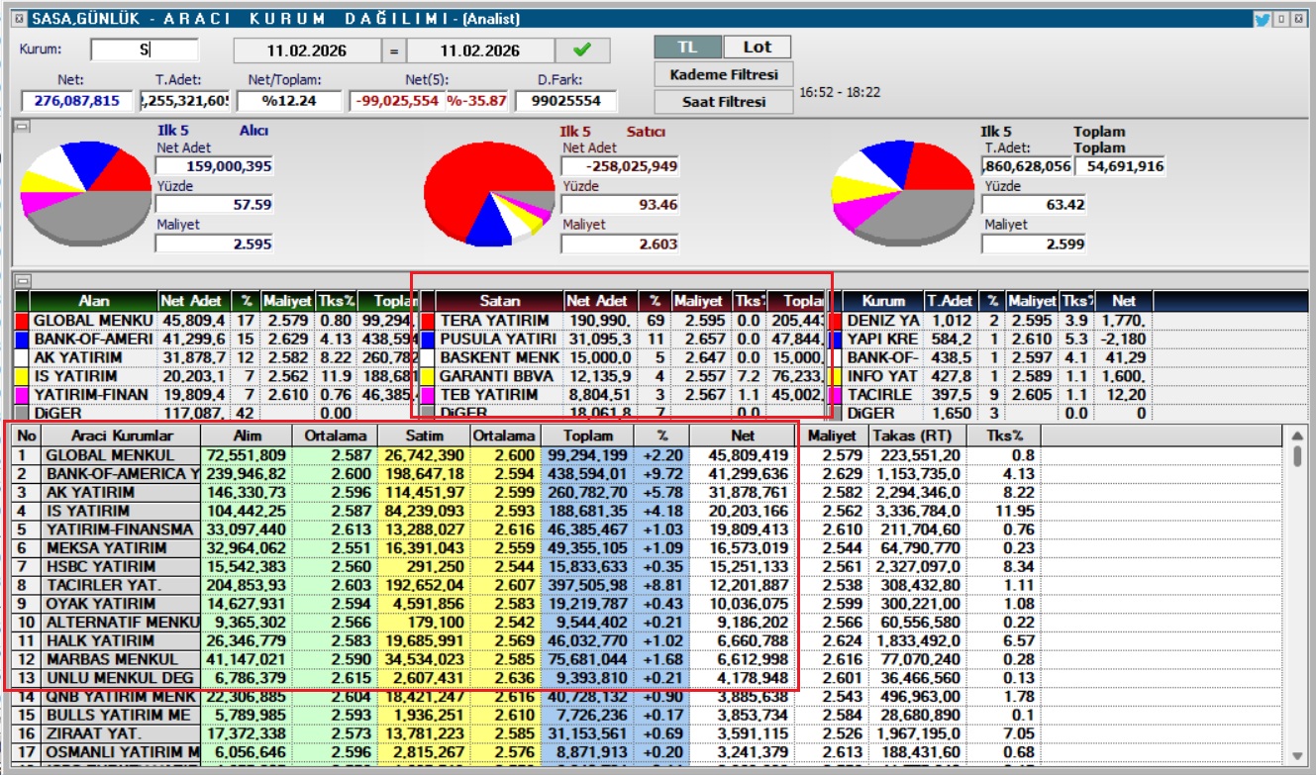Open Kademe Filtresi
The width and height of the screenshot is (1316, 775).
point(724,74)
